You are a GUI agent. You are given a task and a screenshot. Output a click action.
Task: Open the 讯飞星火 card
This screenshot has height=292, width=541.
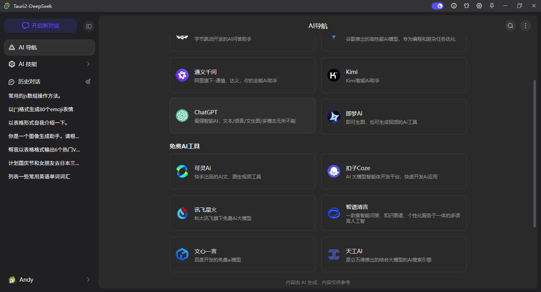tap(242, 213)
